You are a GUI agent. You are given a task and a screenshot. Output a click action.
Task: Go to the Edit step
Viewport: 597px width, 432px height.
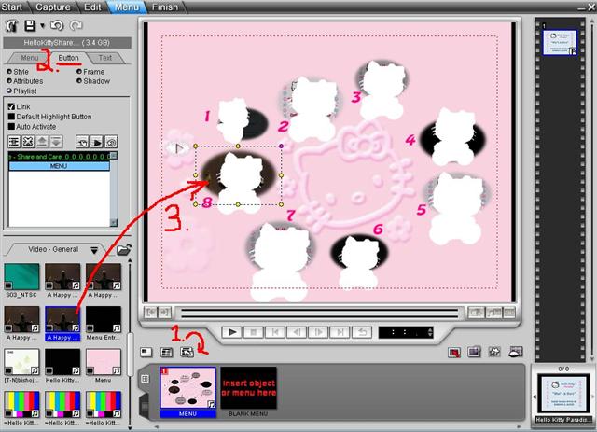(x=92, y=7)
